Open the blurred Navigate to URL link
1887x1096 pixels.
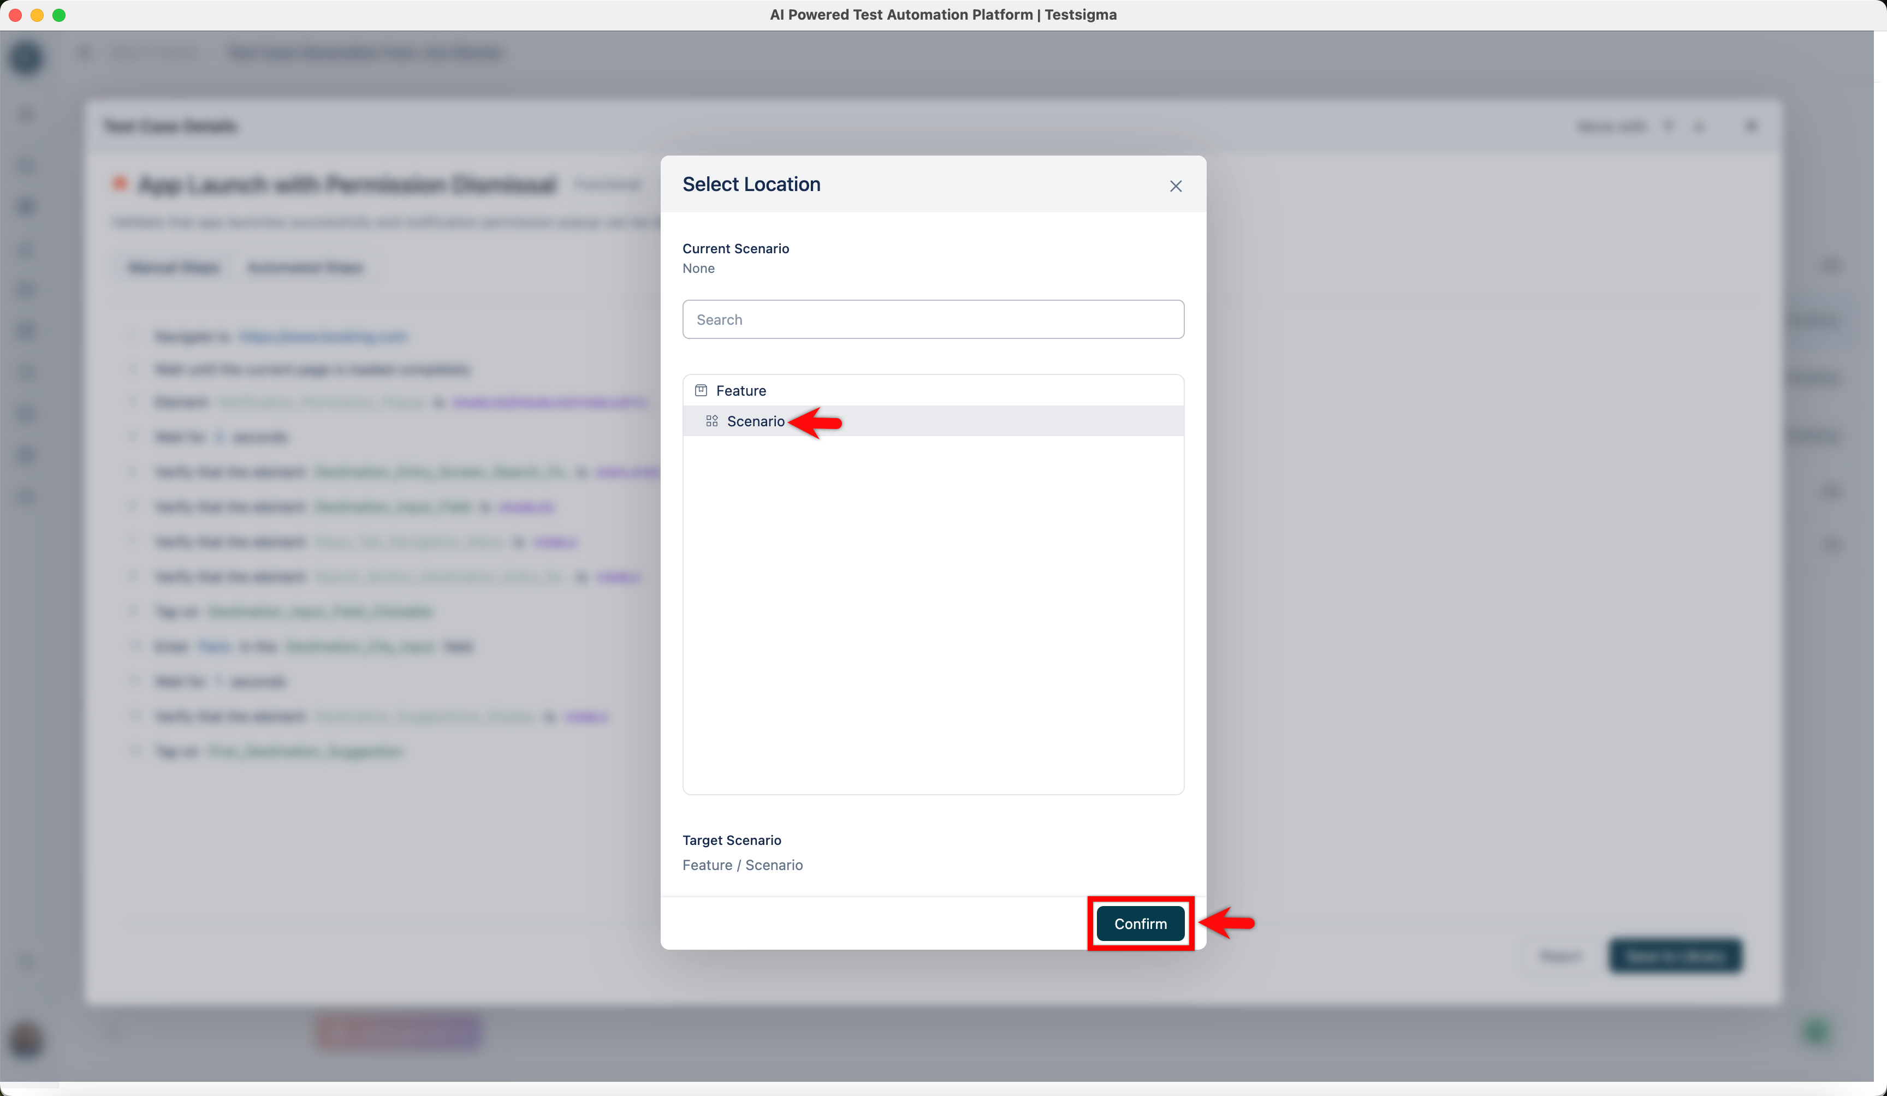click(x=323, y=337)
